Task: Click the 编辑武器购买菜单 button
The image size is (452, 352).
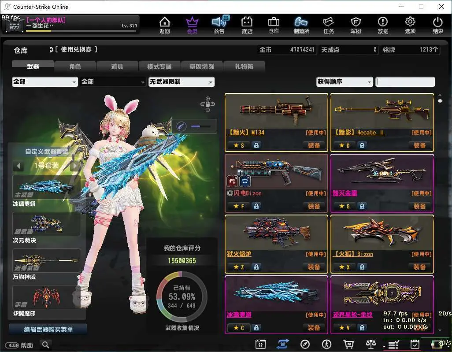Action: pos(48,329)
